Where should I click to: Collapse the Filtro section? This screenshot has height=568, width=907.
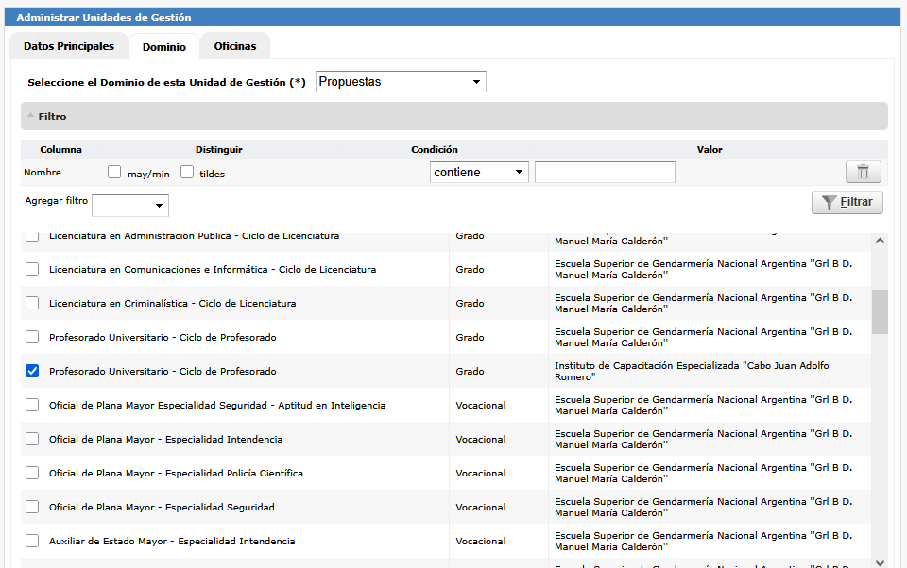454,116
